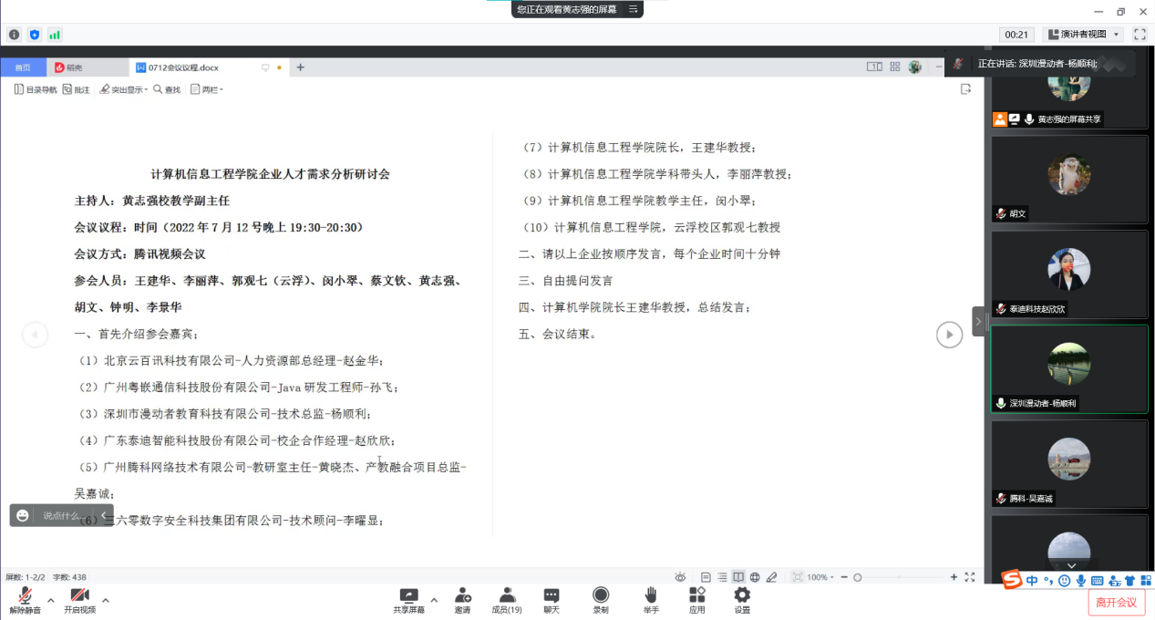Toggle full screen mode icon at top right
Image resolution: width=1155 pixels, height=620 pixels.
coord(1140,35)
